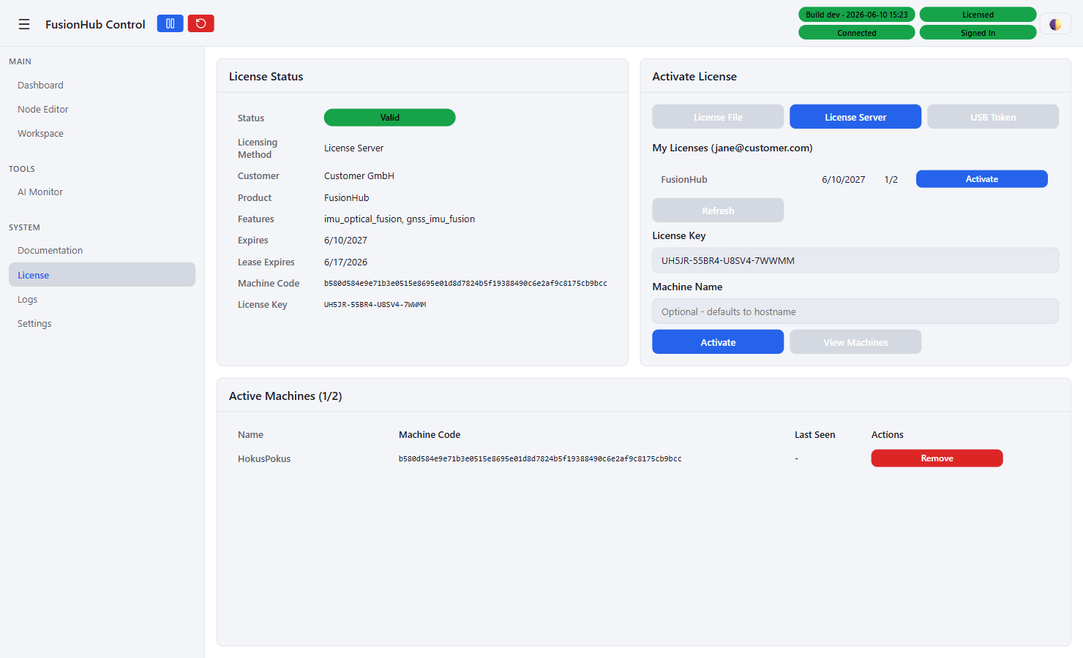Click the red restart button

(x=201, y=23)
